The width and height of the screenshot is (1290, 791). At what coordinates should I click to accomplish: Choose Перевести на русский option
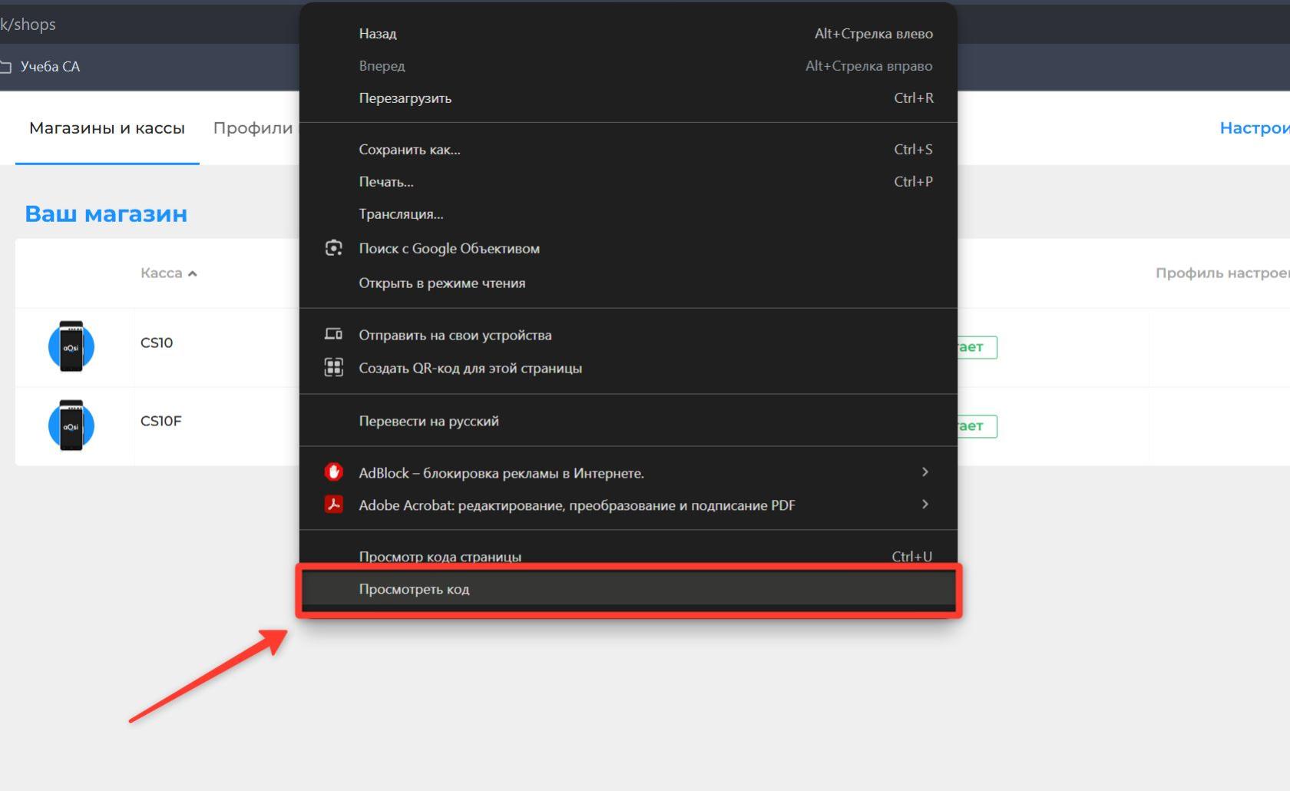tap(428, 421)
